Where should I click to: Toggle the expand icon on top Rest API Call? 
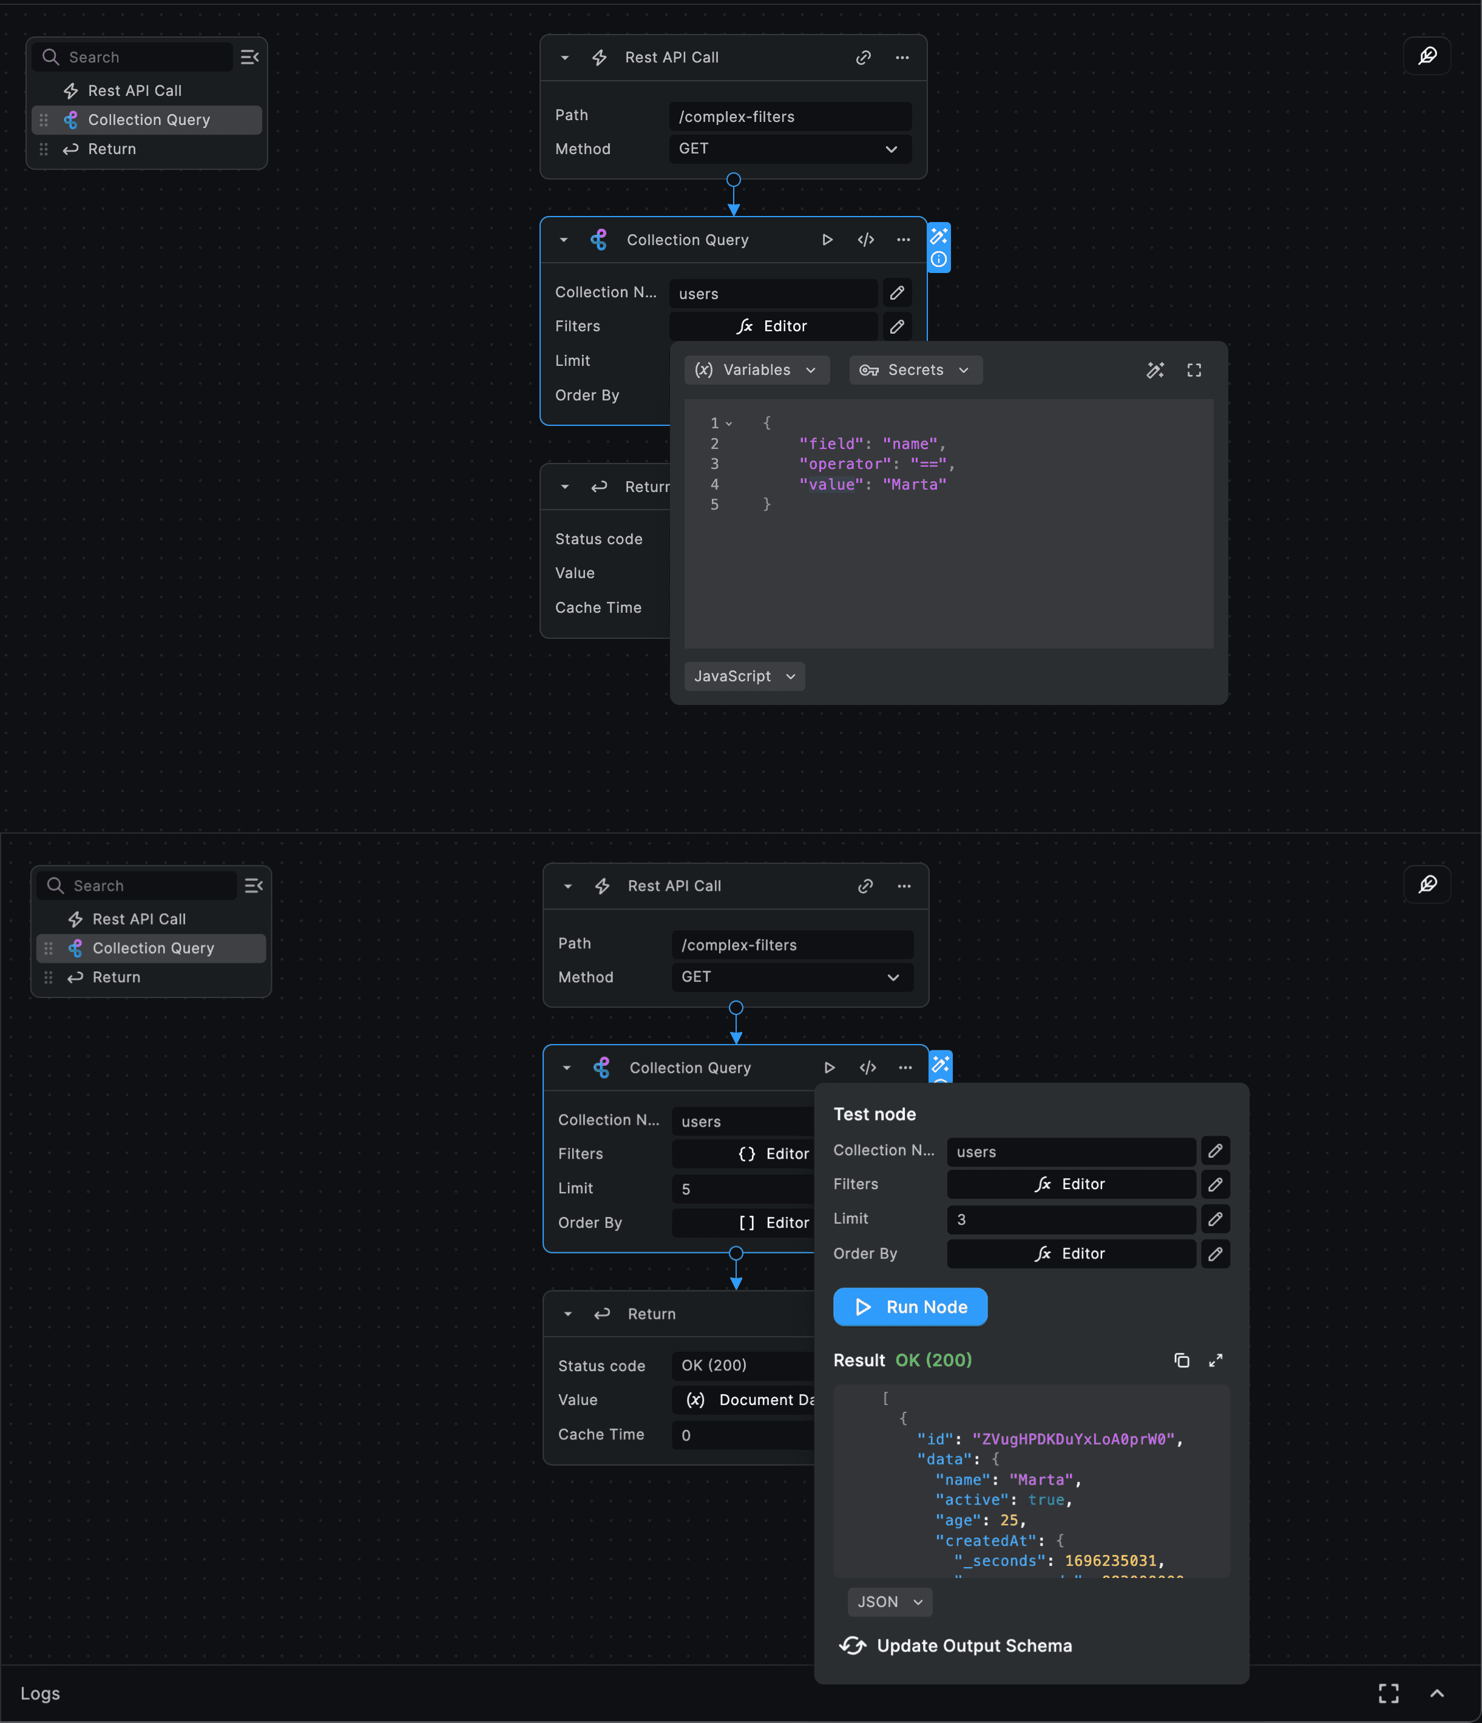click(x=564, y=57)
